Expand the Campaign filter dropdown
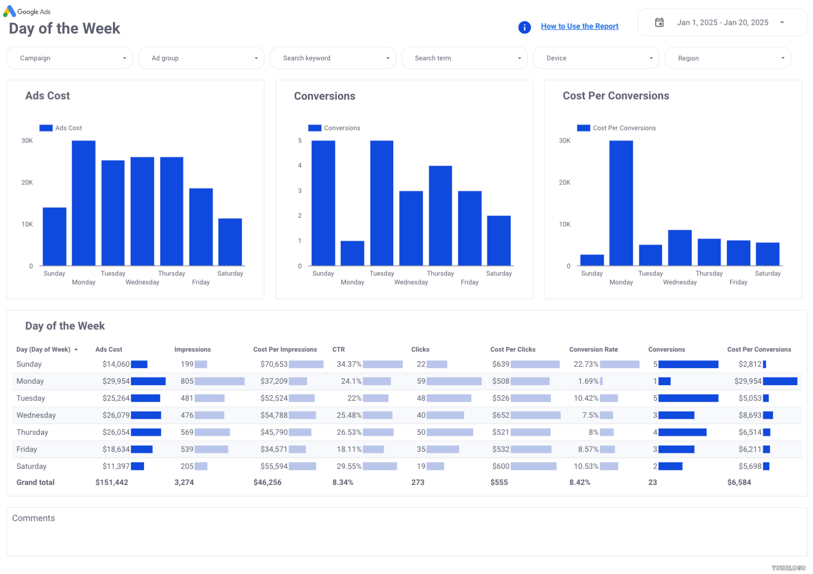 (x=70, y=58)
